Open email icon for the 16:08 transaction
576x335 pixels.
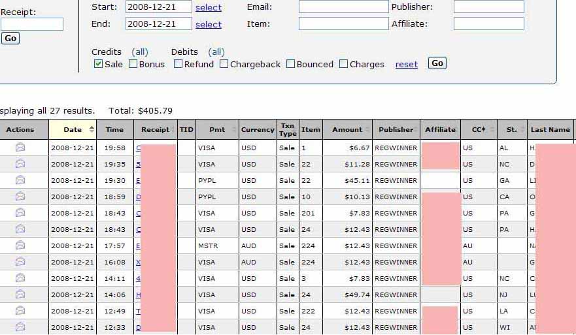pos(20,262)
